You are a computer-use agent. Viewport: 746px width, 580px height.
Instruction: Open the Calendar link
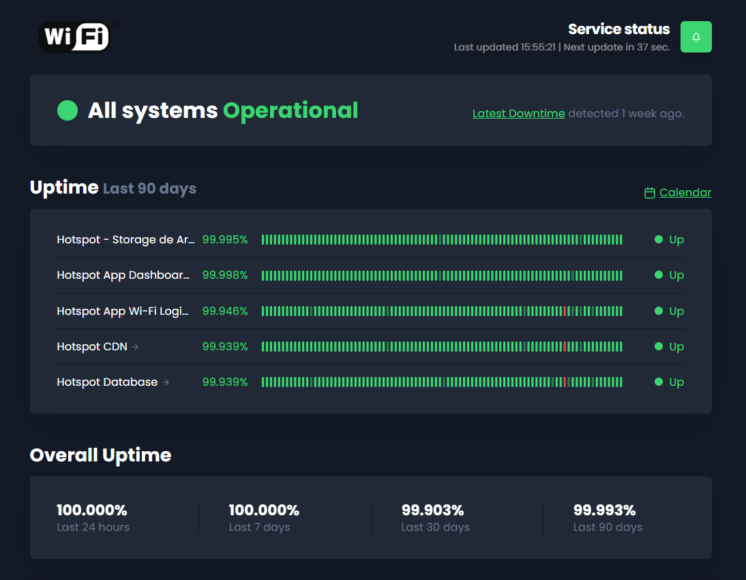pos(685,192)
